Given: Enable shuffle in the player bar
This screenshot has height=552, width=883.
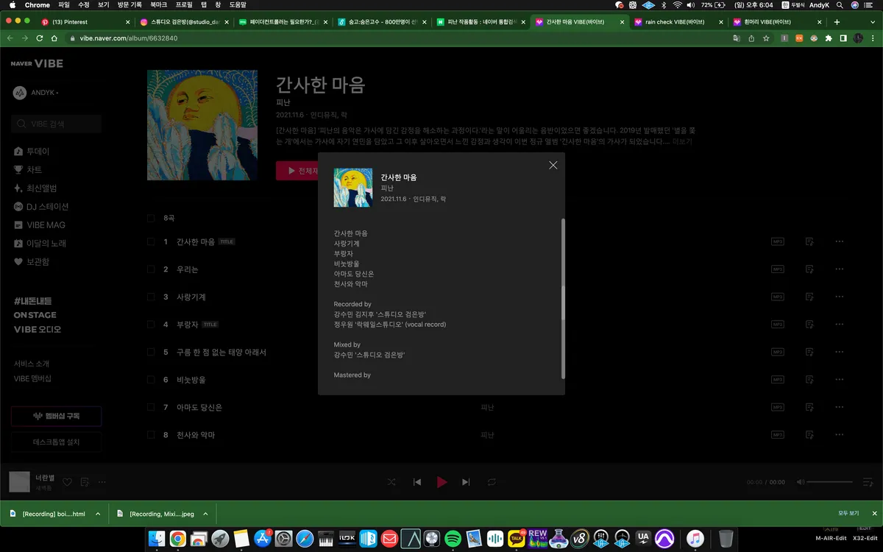Looking at the screenshot, I should click(391, 481).
